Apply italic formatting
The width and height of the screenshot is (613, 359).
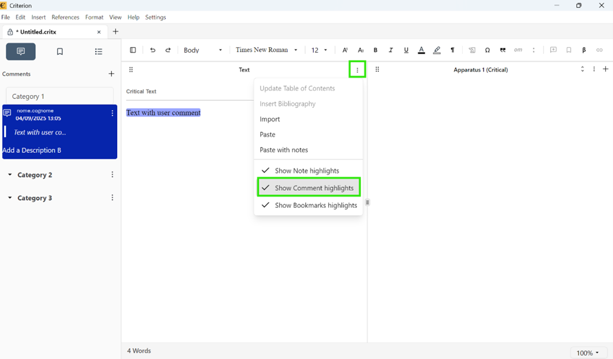tap(391, 50)
